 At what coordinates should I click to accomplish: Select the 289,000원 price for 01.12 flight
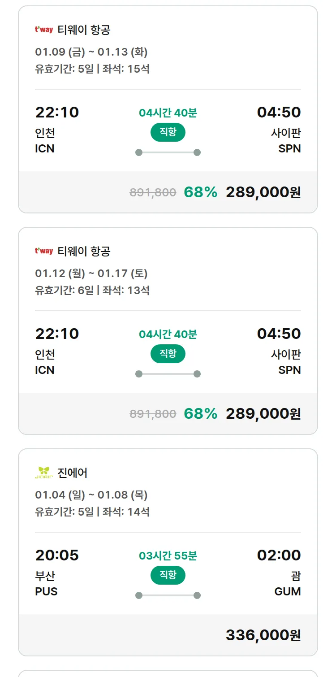263,414
